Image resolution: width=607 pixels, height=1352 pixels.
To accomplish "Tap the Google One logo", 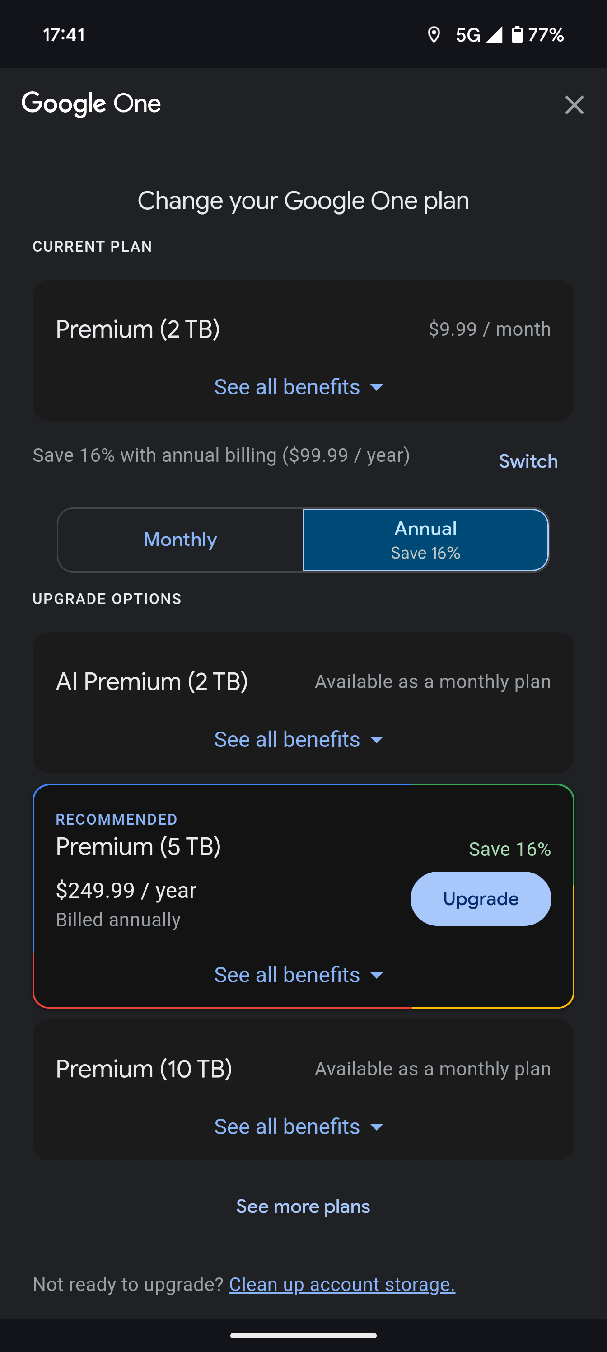I will click(x=91, y=104).
